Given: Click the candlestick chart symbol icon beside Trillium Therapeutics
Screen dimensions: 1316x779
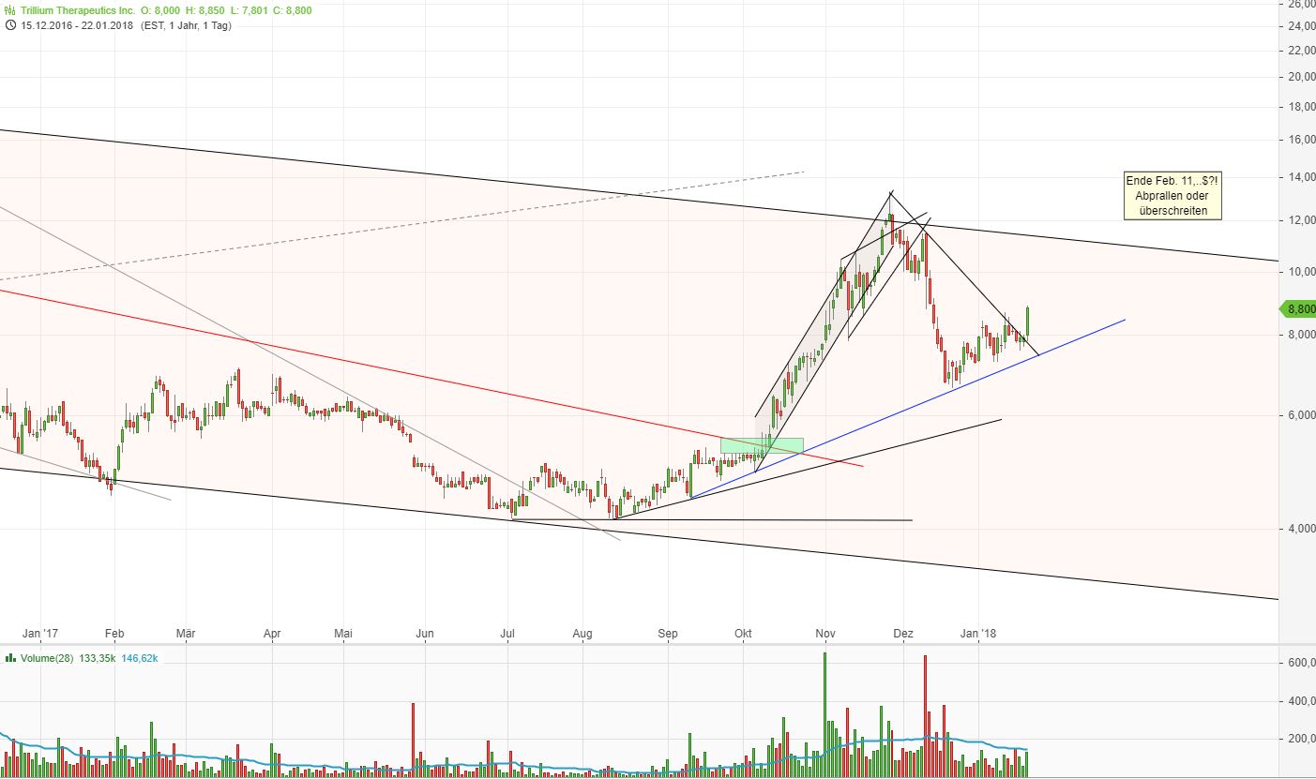Looking at the screenshot, I should [9, 12].
